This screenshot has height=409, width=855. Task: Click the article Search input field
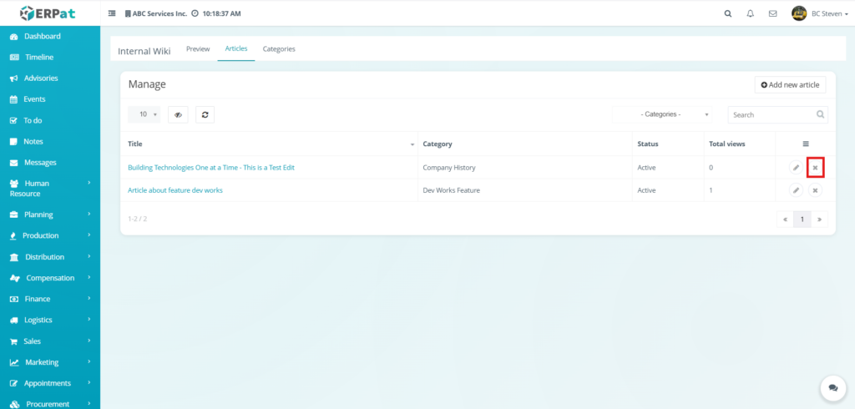pyautogui.click(x=772, y=114)
